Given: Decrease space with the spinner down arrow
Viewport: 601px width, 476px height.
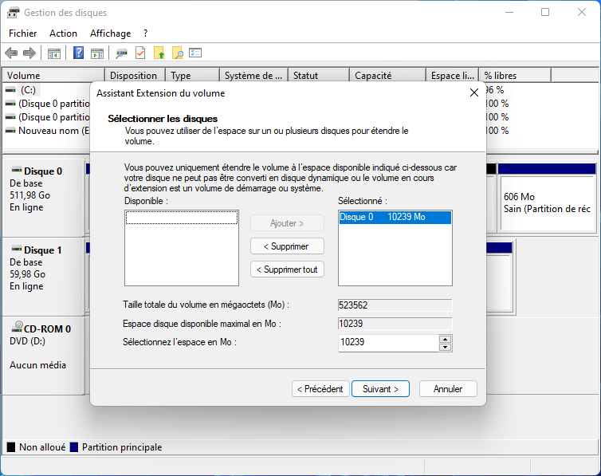Looking at the screenshot, I should (445, 347).
